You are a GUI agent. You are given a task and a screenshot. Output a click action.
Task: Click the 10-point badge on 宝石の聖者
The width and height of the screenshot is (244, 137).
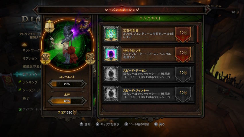click(x=183, y=34)
